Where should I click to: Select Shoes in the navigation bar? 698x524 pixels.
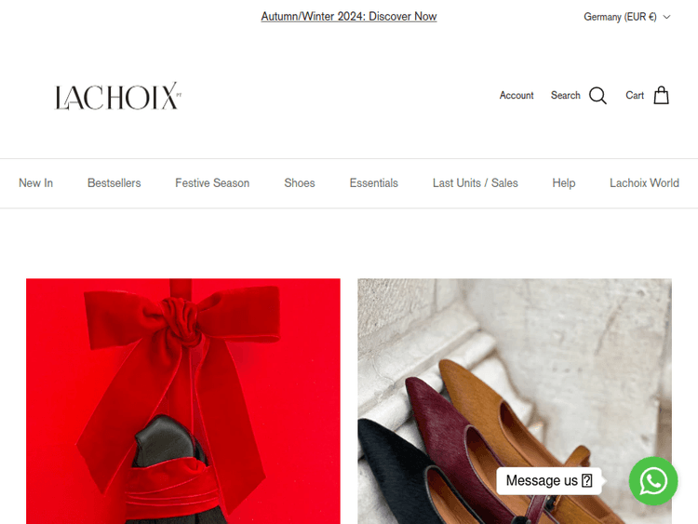click(x=300, y=183)
